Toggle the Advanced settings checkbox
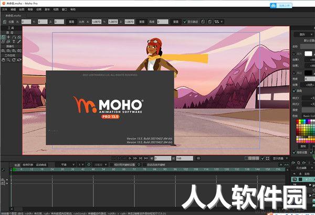 tap(294, 153)
